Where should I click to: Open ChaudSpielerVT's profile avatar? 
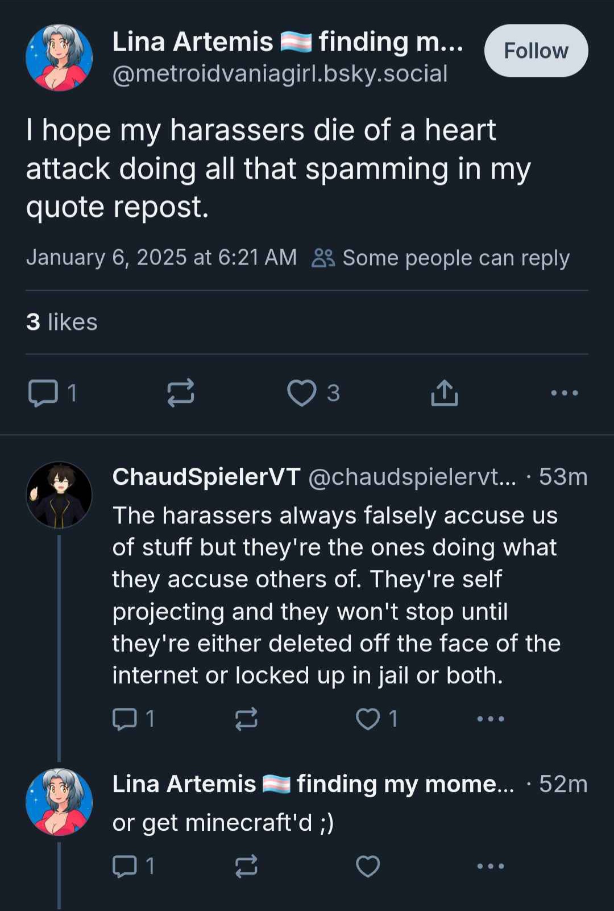click(x=59, y=494)
